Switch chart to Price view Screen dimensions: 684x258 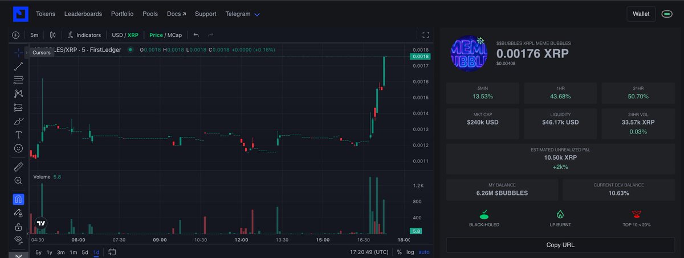click(x=156, y=35)
